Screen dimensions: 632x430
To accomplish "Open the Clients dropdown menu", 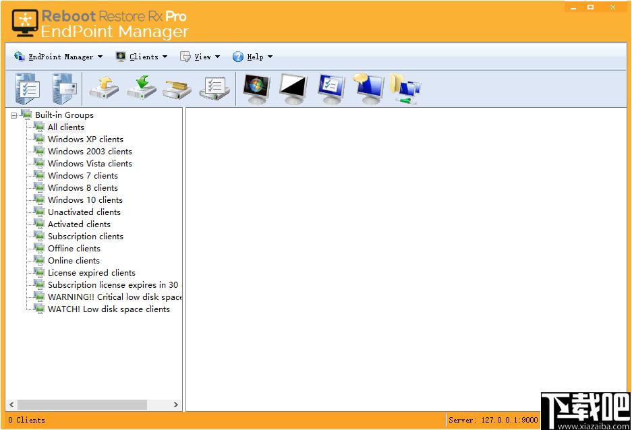I will coord(142,57).
